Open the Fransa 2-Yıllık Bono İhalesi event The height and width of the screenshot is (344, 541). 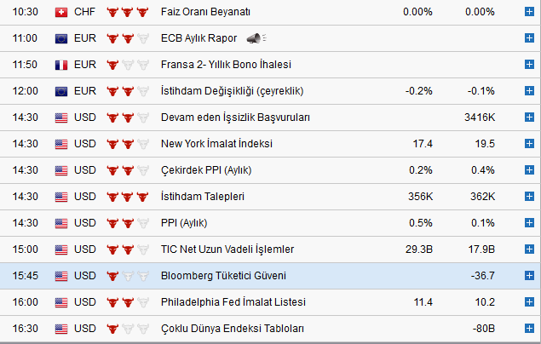tap(226, 65)
